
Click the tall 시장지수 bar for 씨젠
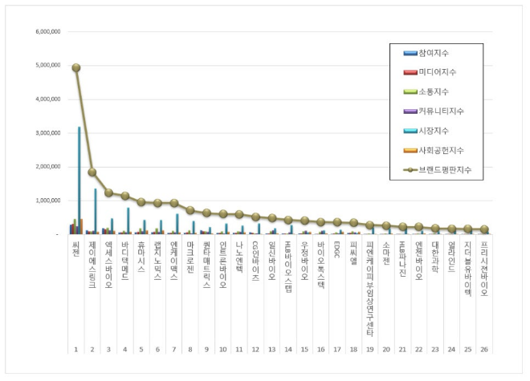pos(79,180)
